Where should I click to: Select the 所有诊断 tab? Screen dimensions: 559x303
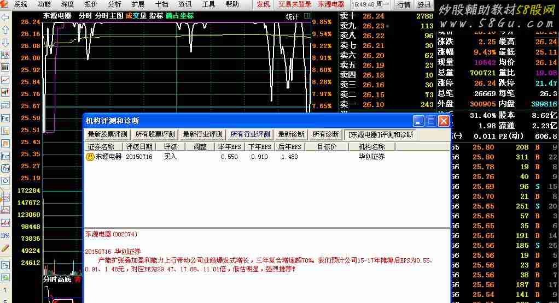pos(325,134)
